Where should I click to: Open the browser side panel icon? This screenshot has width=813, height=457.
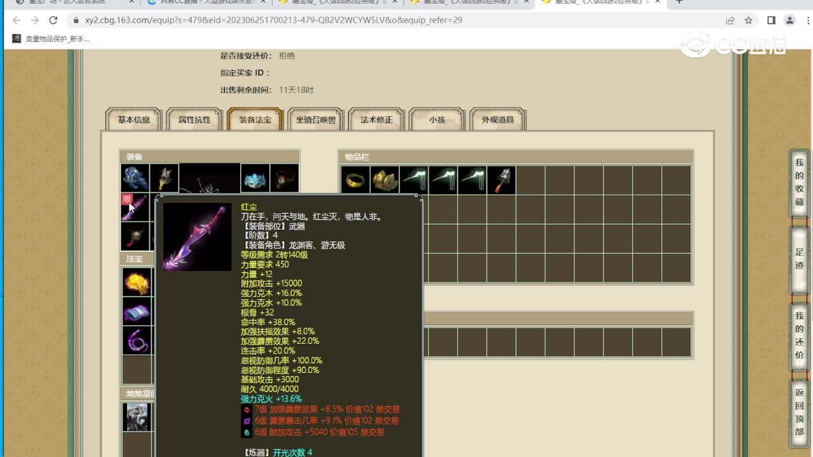coord(771,20)
